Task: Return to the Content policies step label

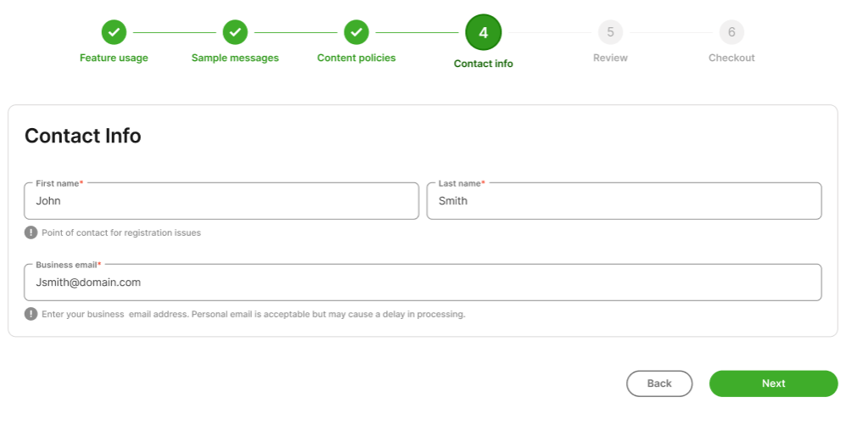Action: (x=356, y=59)
